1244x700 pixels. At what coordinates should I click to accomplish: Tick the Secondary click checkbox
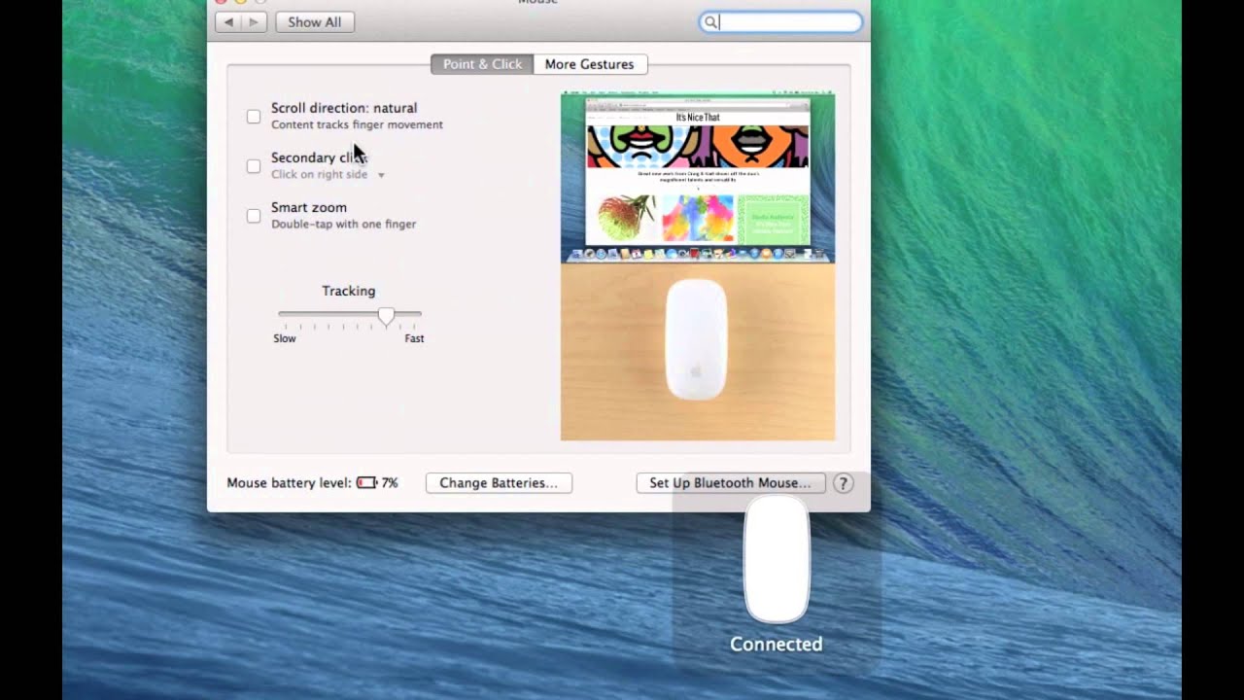tap(254, 166)
